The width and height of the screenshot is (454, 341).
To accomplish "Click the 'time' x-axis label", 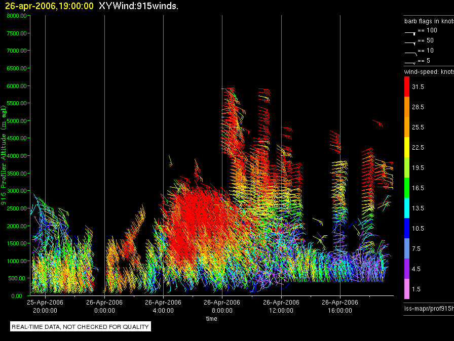I will [x=212, y=318].
